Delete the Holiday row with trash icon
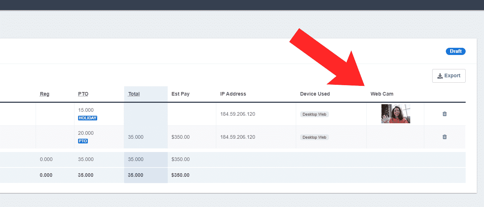 (x=444, y=114)
